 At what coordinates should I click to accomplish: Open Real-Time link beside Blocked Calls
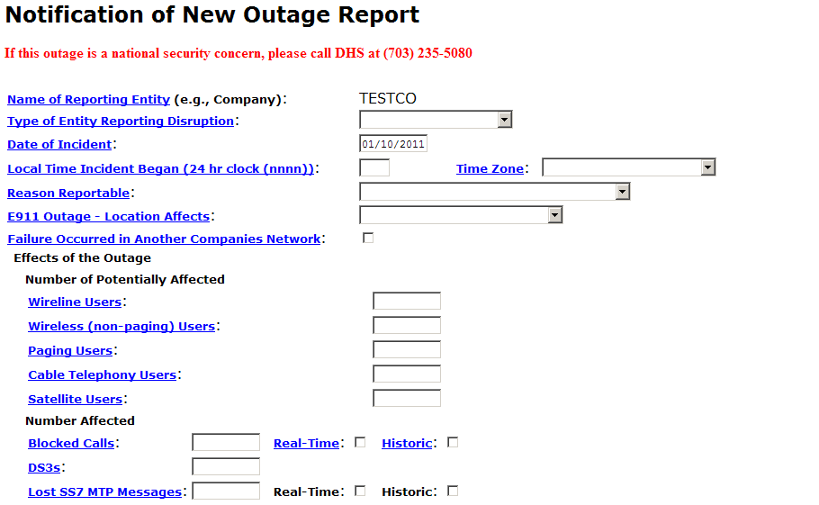coord(307,444)
